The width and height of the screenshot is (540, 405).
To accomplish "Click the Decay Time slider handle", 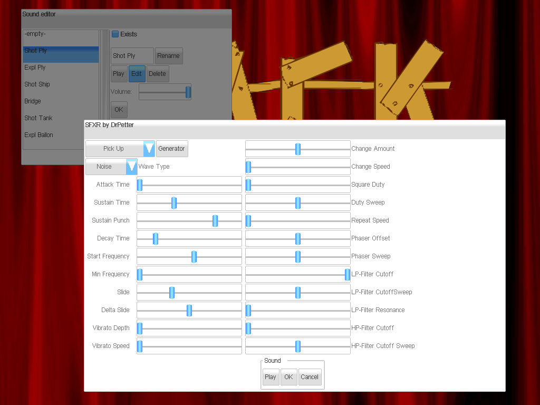I will tap(156, 239).
